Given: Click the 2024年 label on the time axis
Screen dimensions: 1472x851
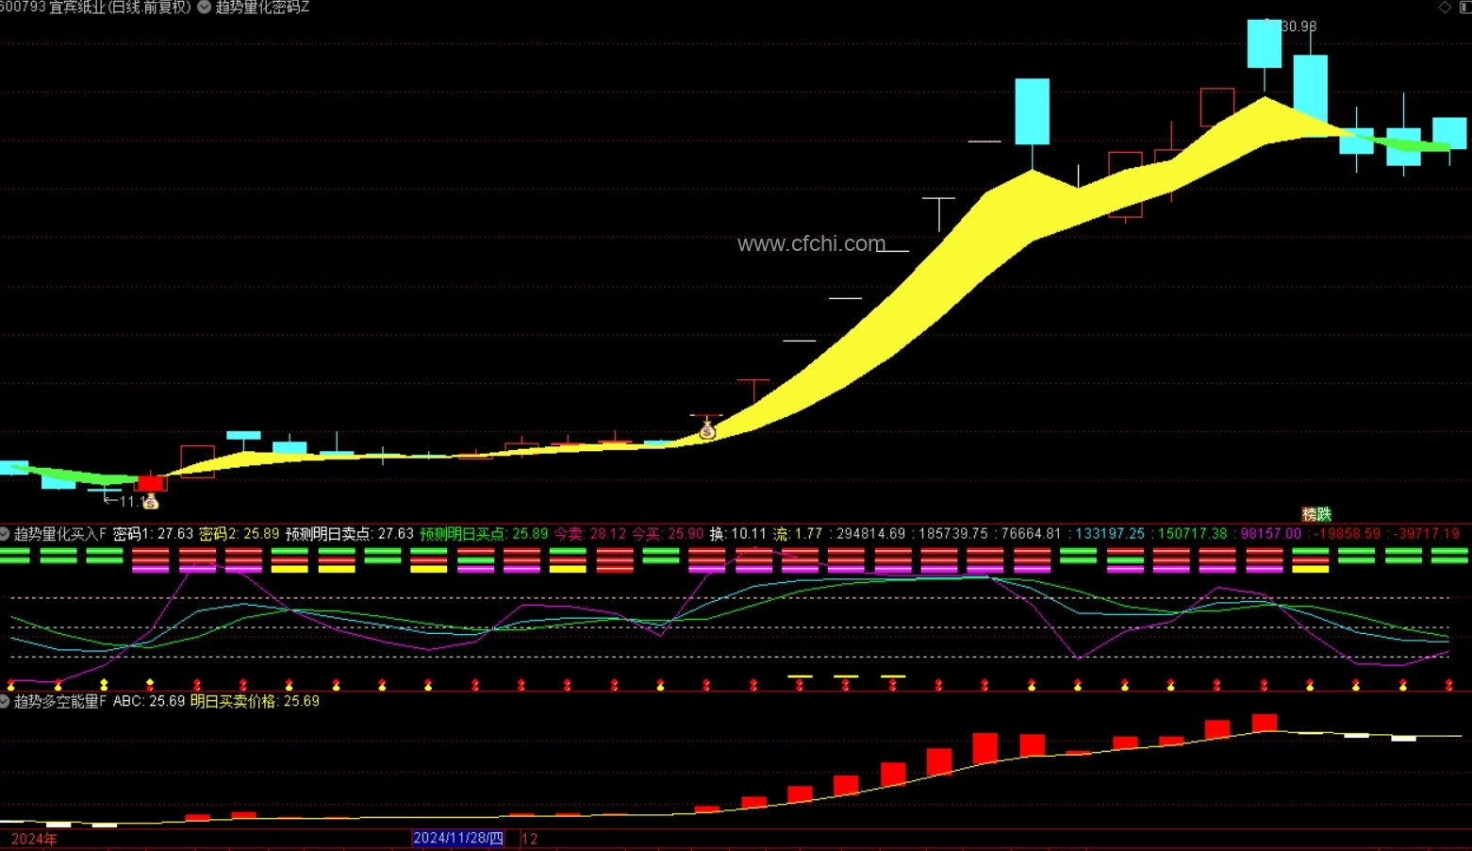Looking at the screenshot, I should (x=34, y=839).
